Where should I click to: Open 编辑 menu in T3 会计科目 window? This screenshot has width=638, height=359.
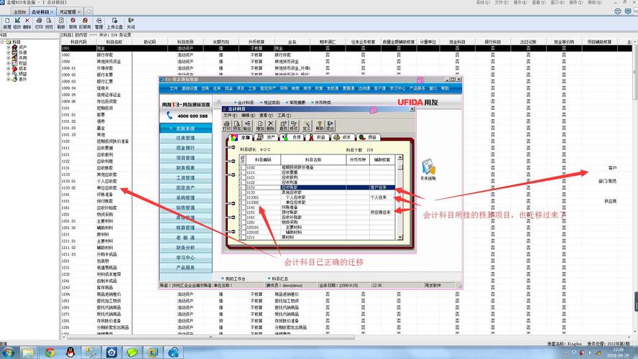click(247, 116)
